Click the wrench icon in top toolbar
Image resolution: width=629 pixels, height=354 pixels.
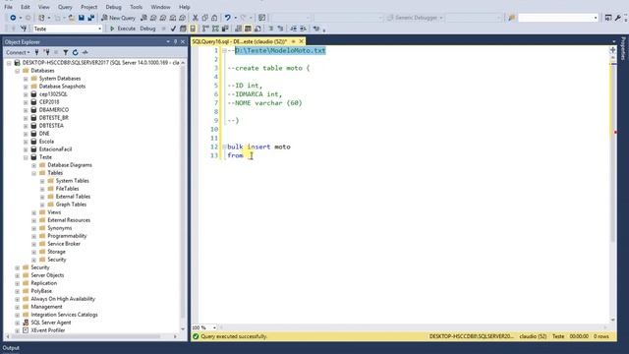click(618, 18)
